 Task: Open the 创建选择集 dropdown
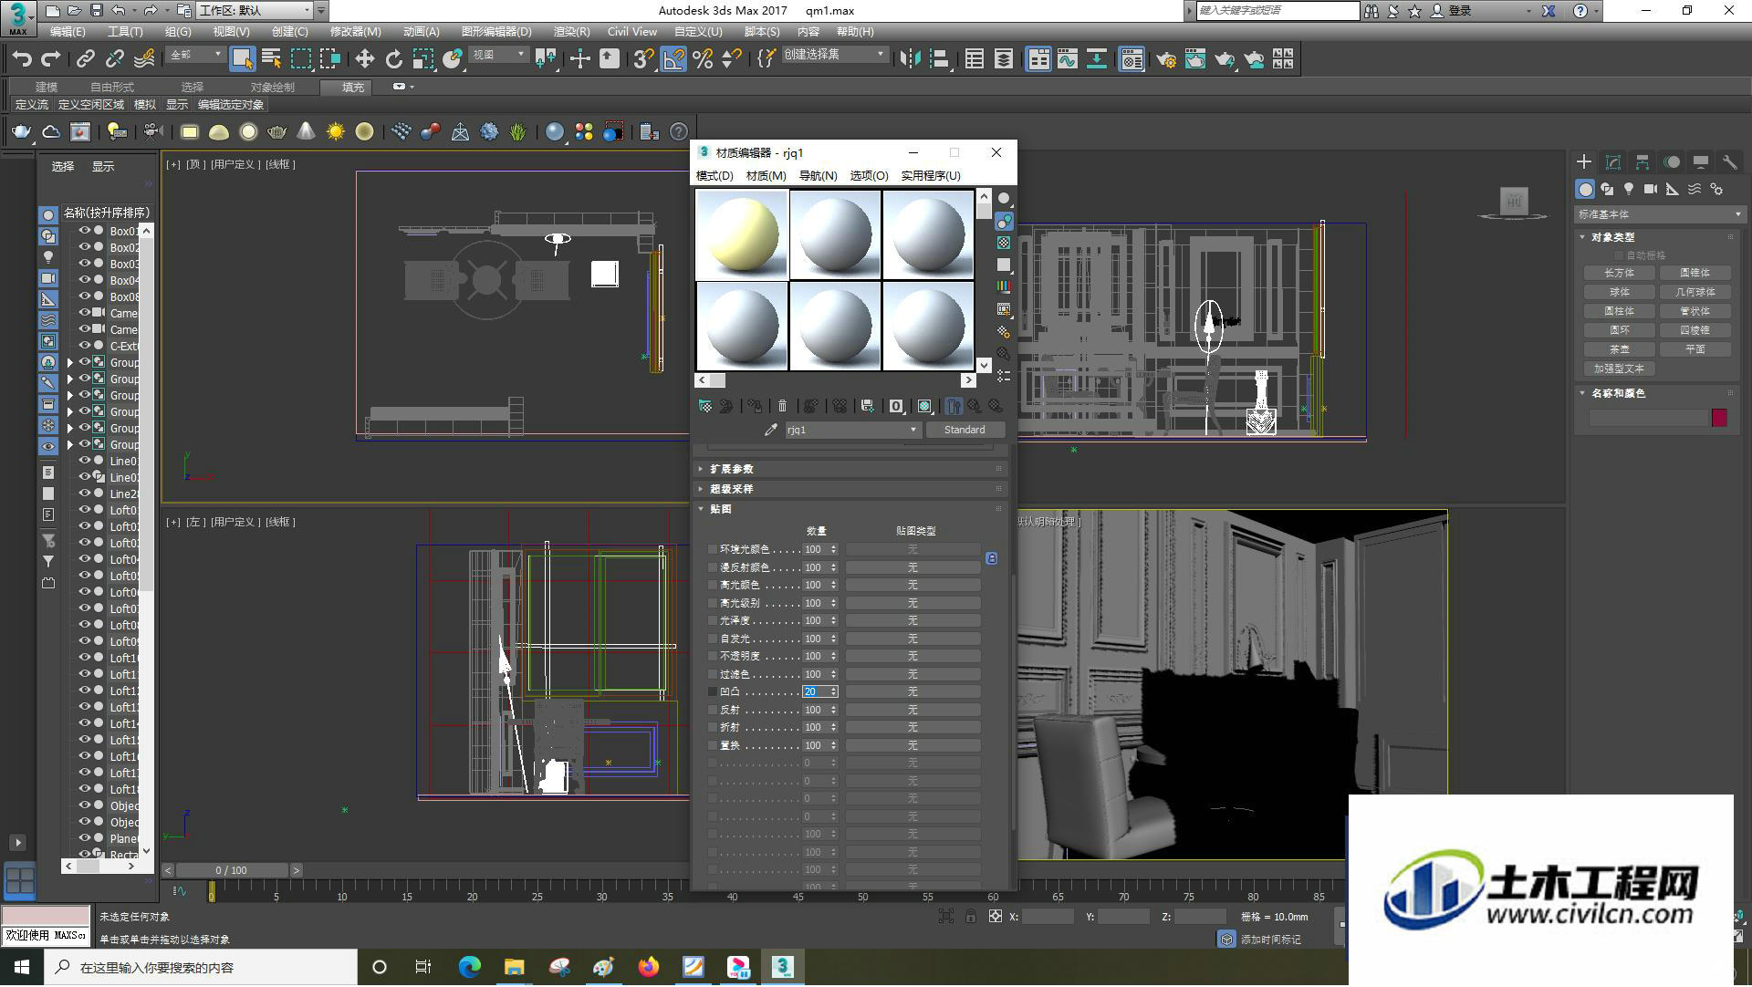[x=835, y=55]
